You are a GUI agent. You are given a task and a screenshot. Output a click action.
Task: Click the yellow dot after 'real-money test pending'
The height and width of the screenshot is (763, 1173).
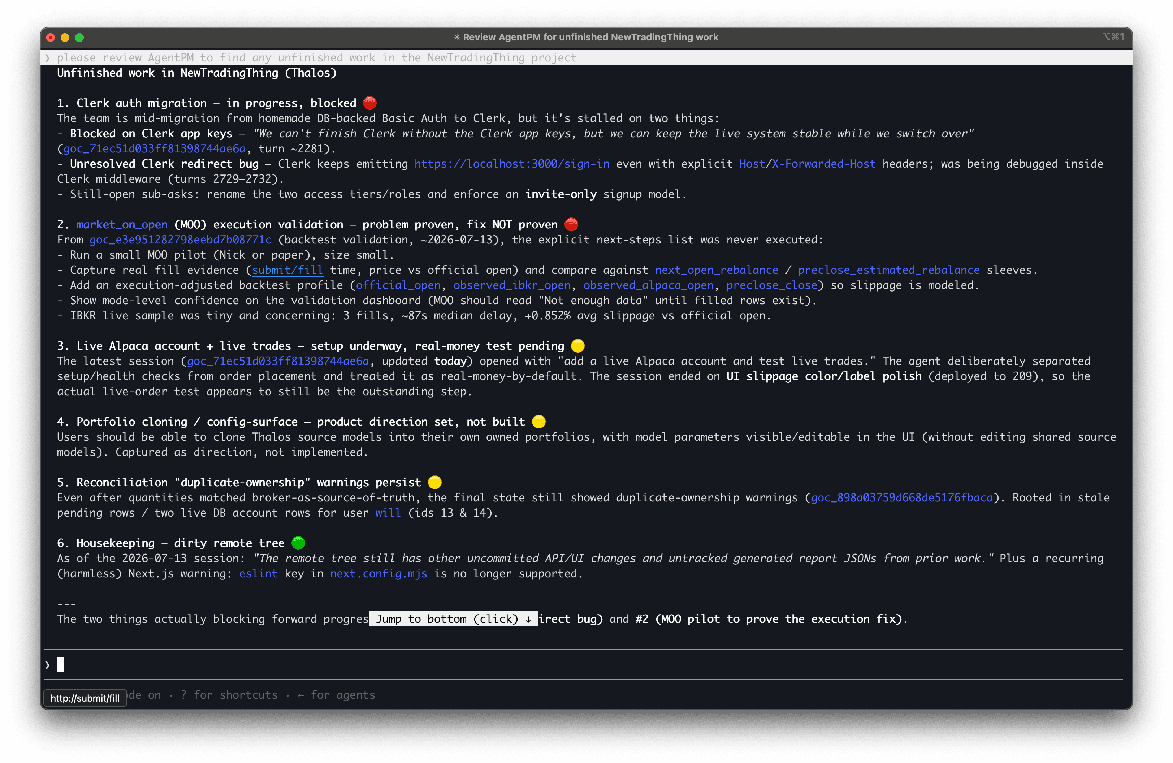tap(577, 346)
